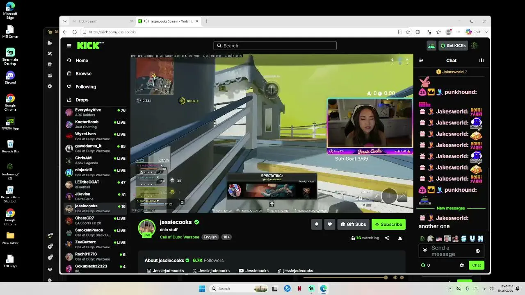Select the jessiecooks Stream browser tab

click(x=168, y=21)
